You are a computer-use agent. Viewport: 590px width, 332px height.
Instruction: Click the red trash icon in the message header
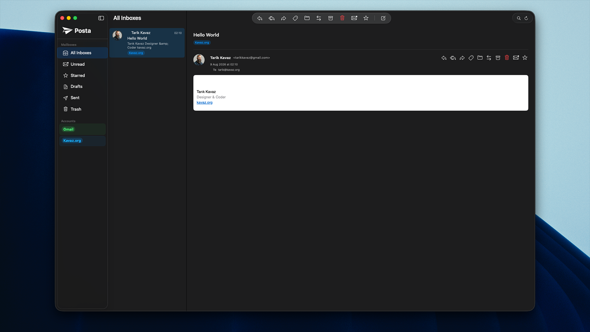507,58
